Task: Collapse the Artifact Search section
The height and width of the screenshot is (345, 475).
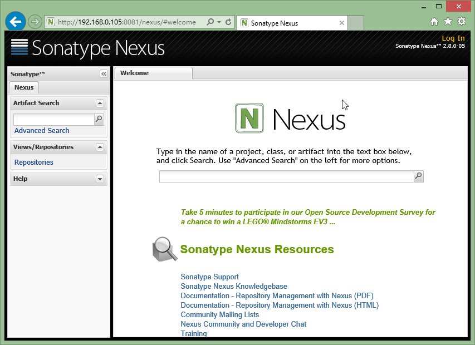Action: click(x=100, y=103)
